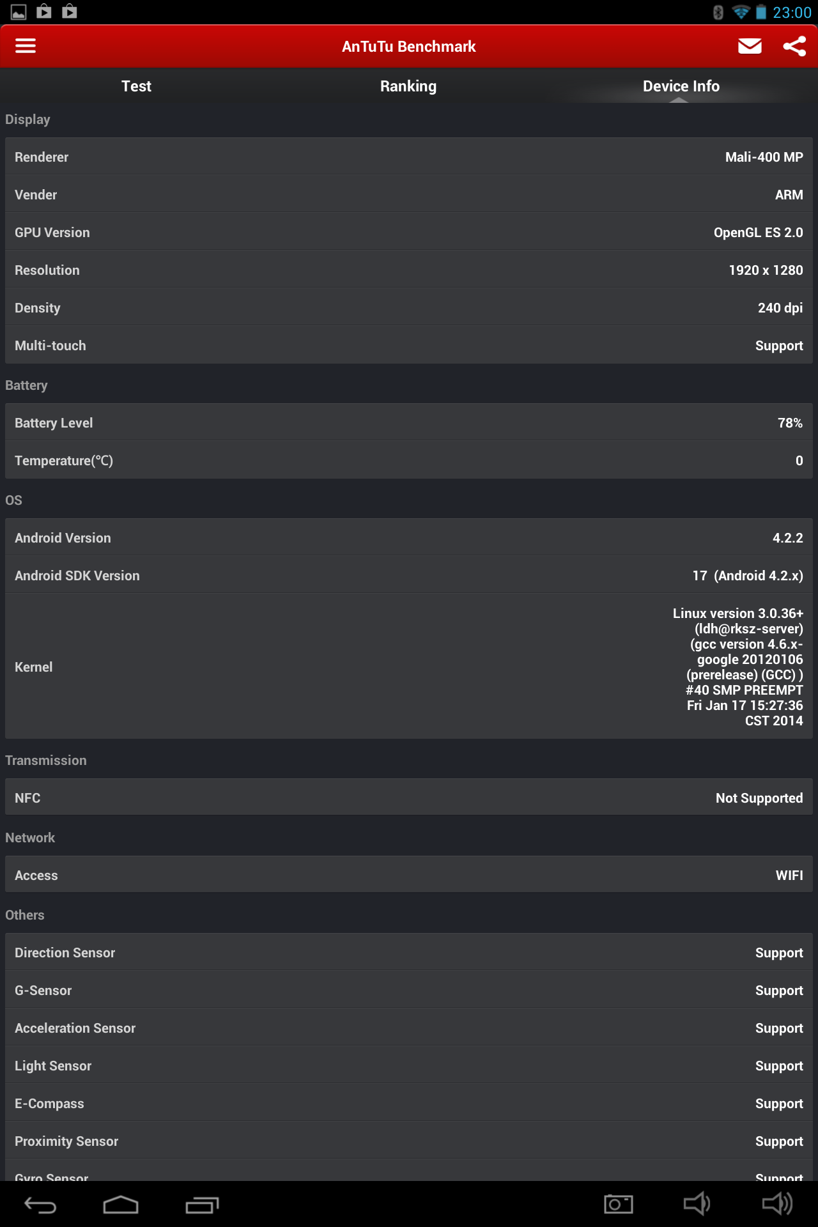
Task: Tap the screenshot camera icon
Action: tap(618, 1205)
